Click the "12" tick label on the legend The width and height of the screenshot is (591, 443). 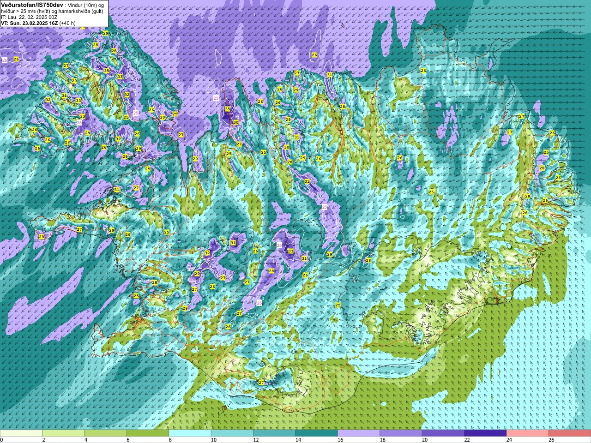click(256, 440)
